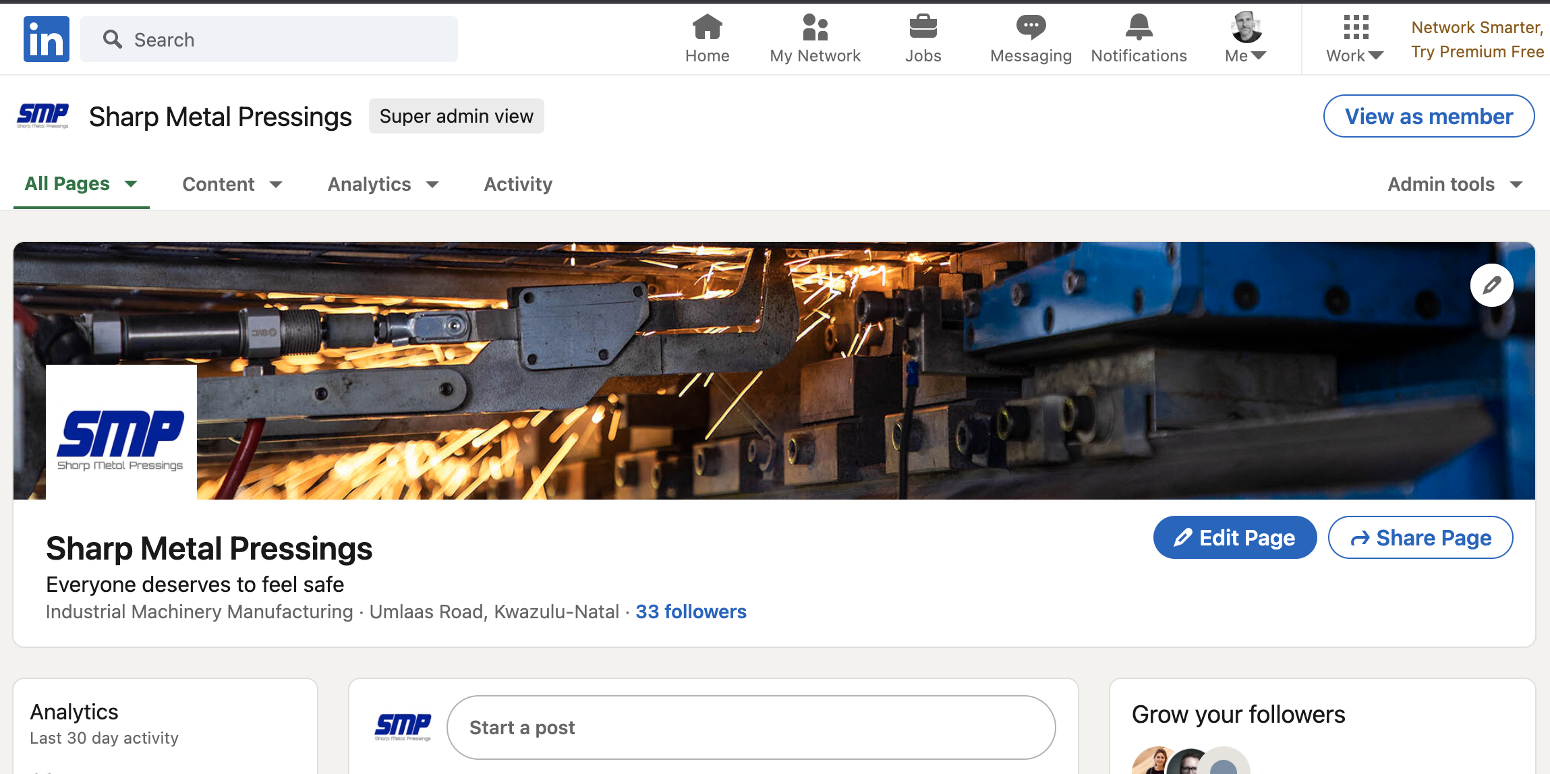The width and height of the screenshot is (1550, 774).
Task: Click 'Last 30 day activity' text
Action: click(105, 738)
